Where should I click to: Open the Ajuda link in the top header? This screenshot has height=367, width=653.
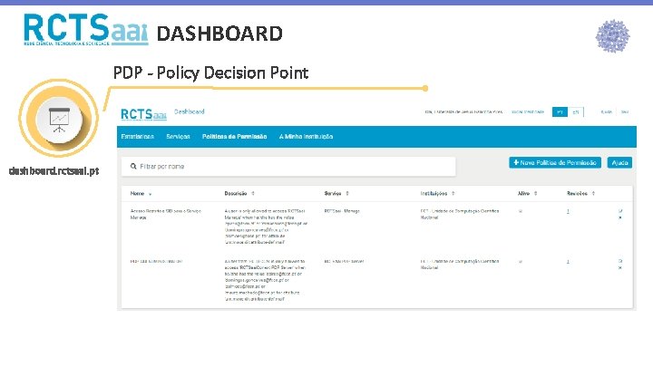point(607,112)
